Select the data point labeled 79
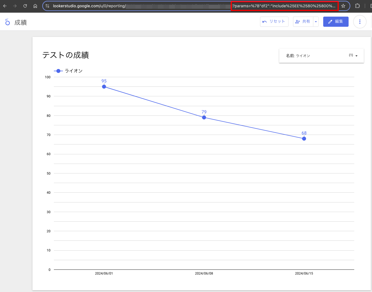The height and width of the screenshot is (292, 372). [x=204, y=117]
